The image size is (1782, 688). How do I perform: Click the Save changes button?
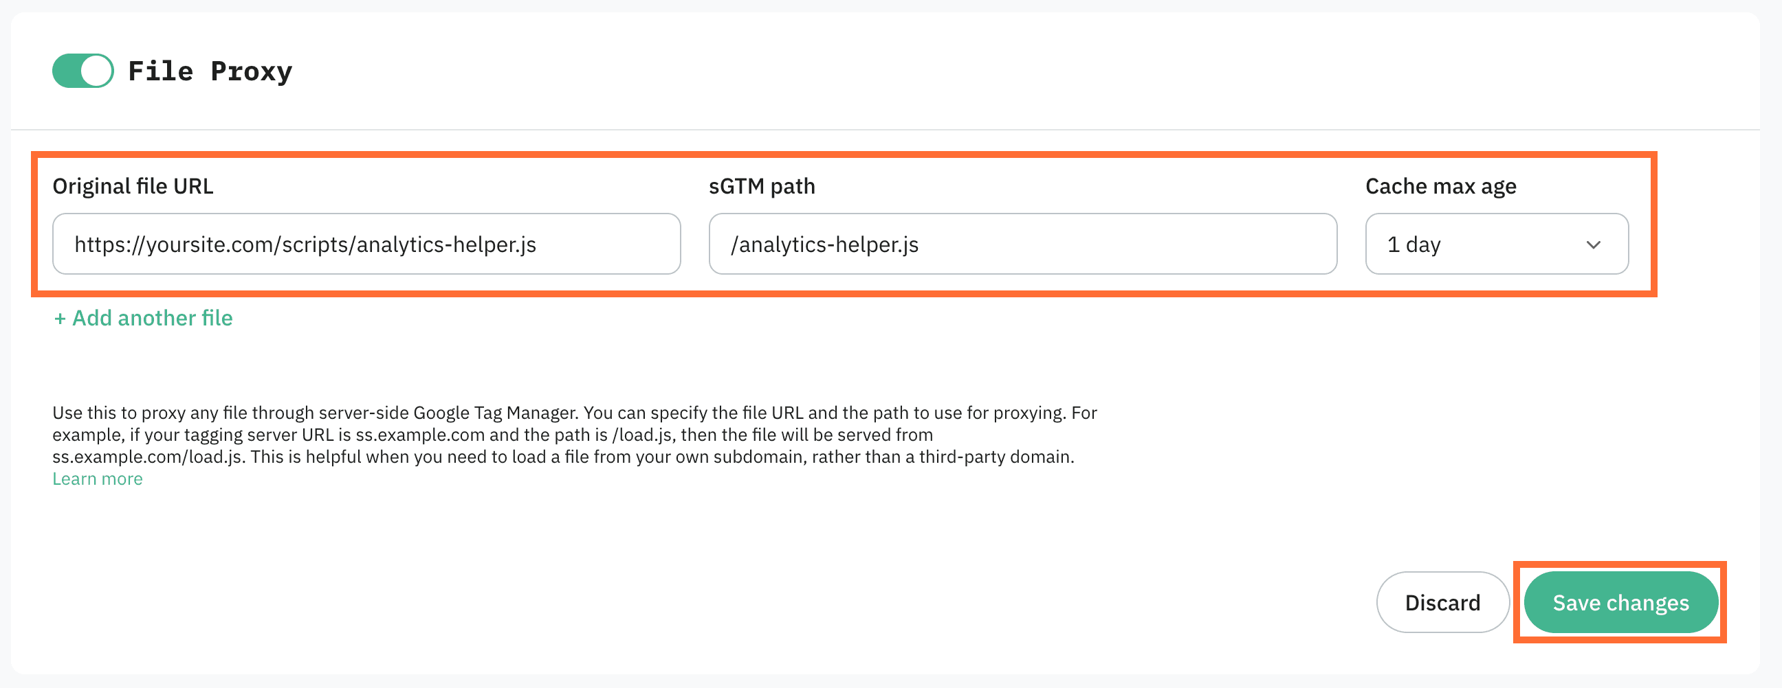point(1620,602)
